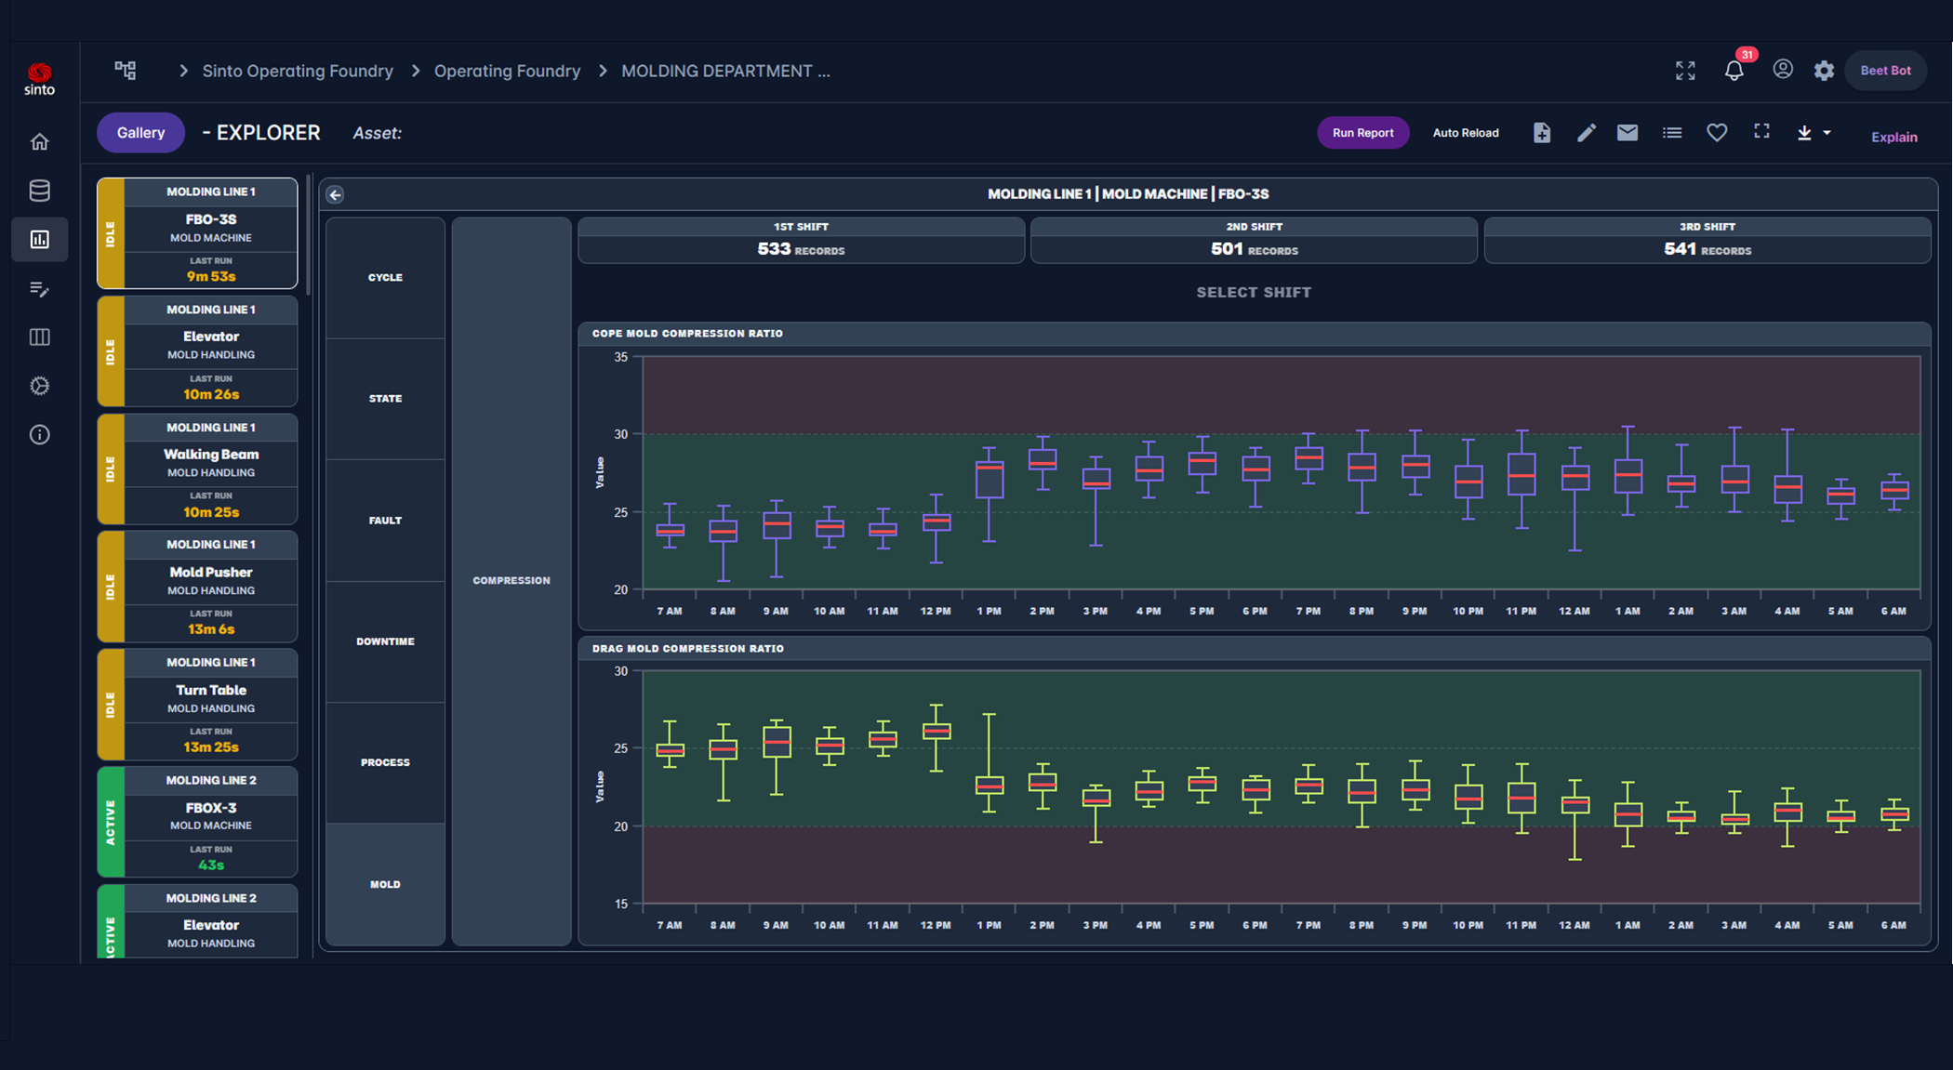Screen dimensions: 1953x1070
Task: Select the Turn Table asset card
Action: (197, 705)
